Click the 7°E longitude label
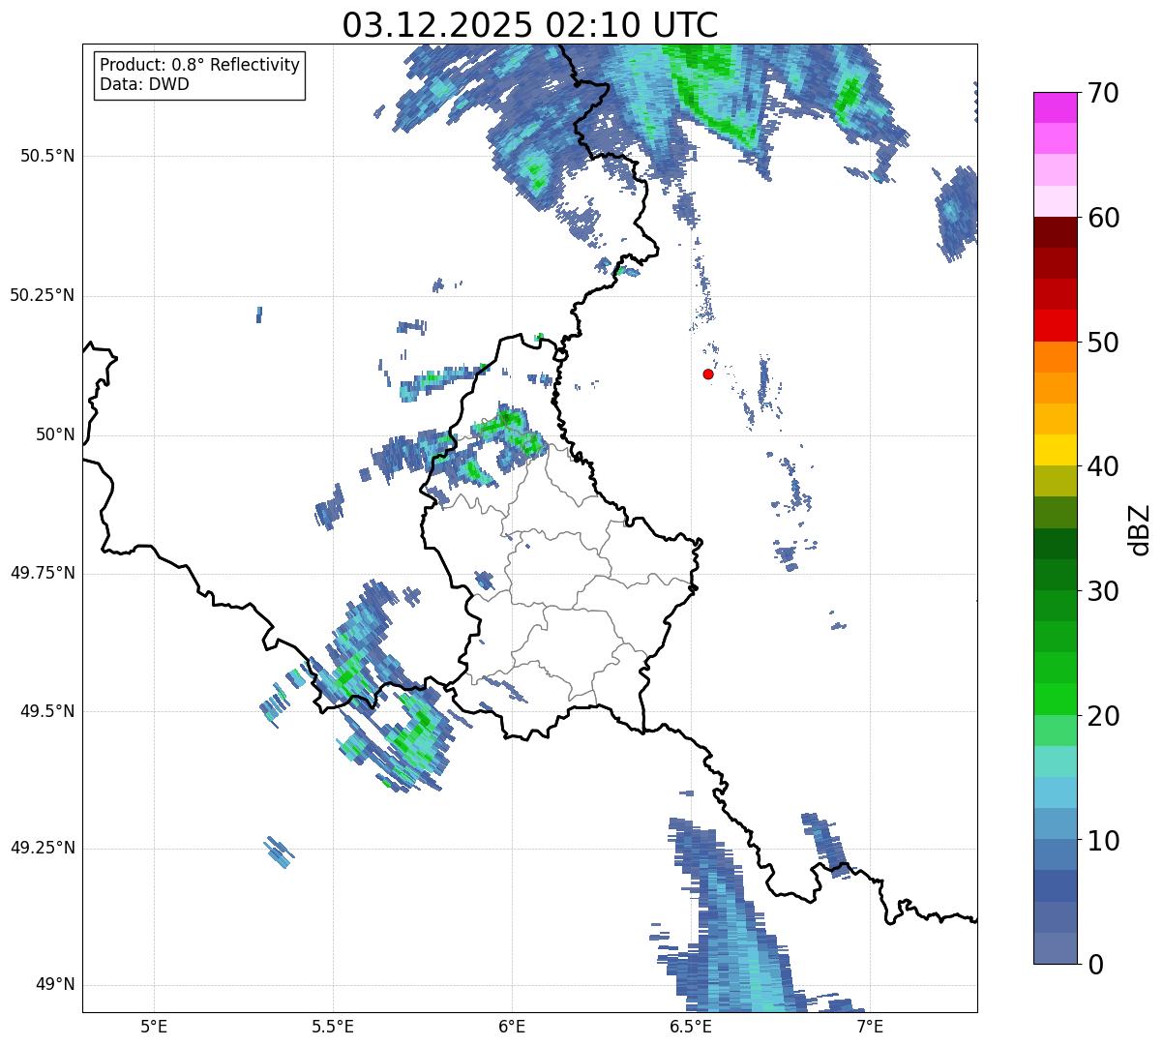 click(x=870, y=1026)
